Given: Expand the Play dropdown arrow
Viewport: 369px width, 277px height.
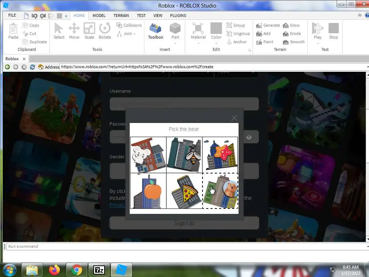Looking at the screenshot, I should pyautogui.click(x=318, y=43).
